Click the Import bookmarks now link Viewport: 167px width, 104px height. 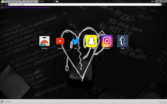pos(44,8)
